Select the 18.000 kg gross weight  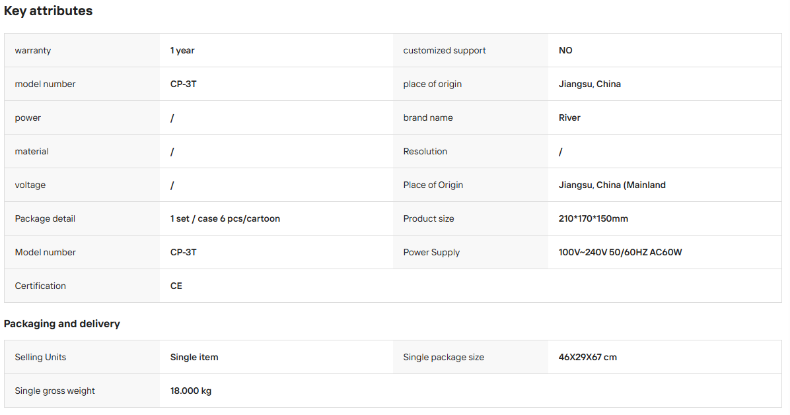pyautogui.click(x=190, y=391)
